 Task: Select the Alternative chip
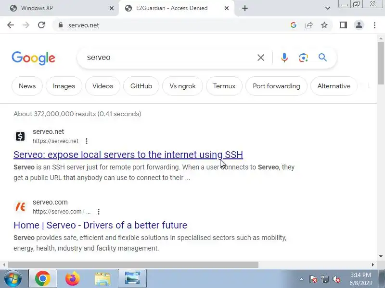(334, 86)
